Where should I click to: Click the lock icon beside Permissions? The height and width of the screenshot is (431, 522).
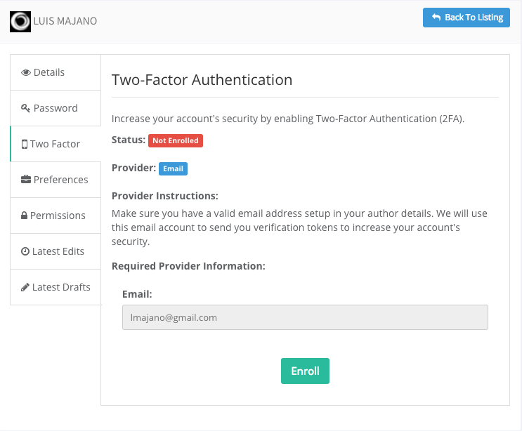pyautogui.click(x=24, y=215)
